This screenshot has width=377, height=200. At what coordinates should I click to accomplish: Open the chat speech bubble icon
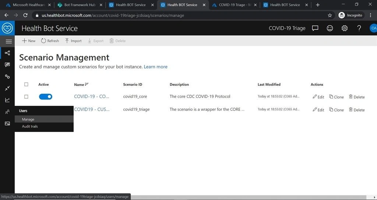tap(315, 28)
